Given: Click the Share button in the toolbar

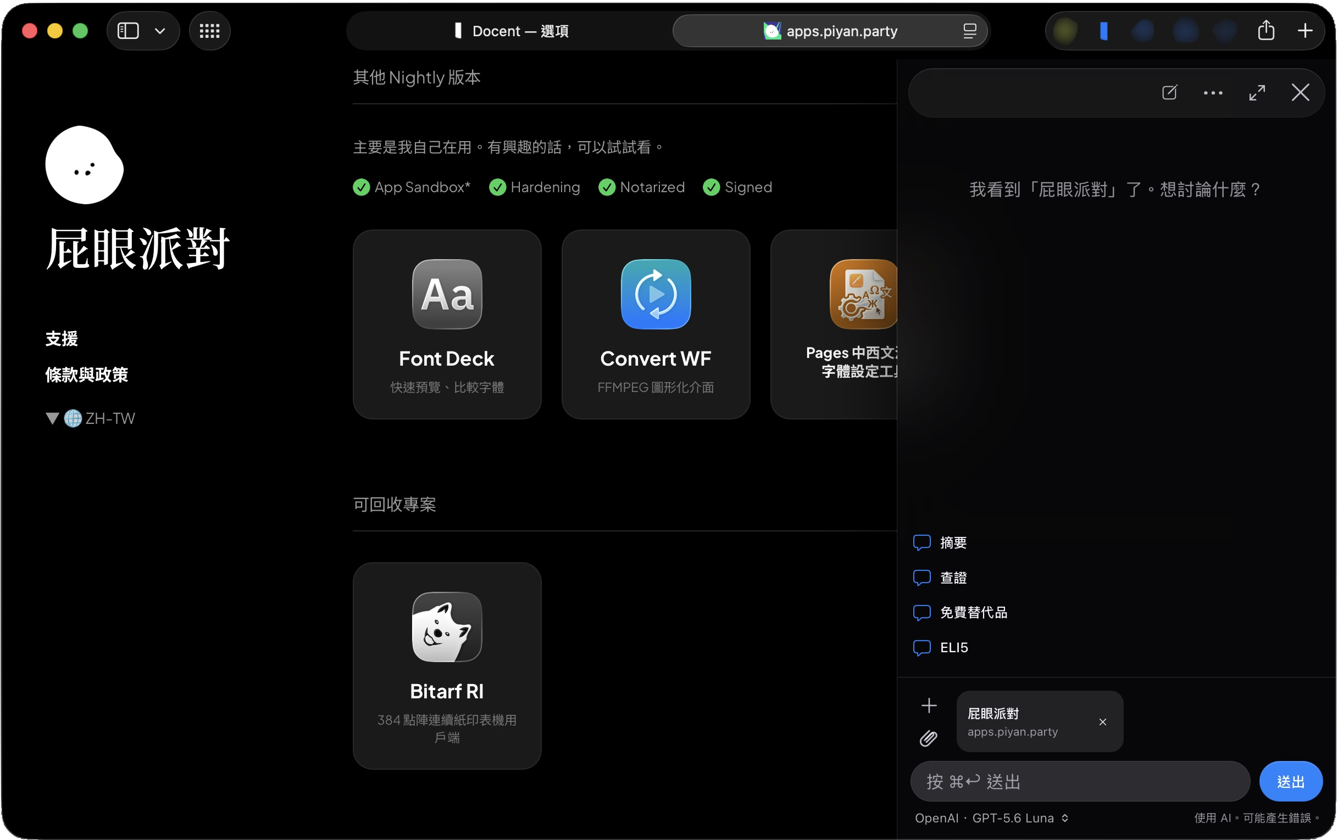Looking at the screenshot, I should 1266,31.
